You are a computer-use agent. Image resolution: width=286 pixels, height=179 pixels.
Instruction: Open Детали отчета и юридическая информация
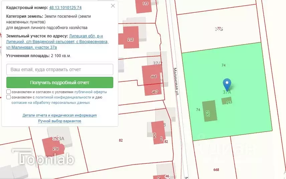[59, 115]
